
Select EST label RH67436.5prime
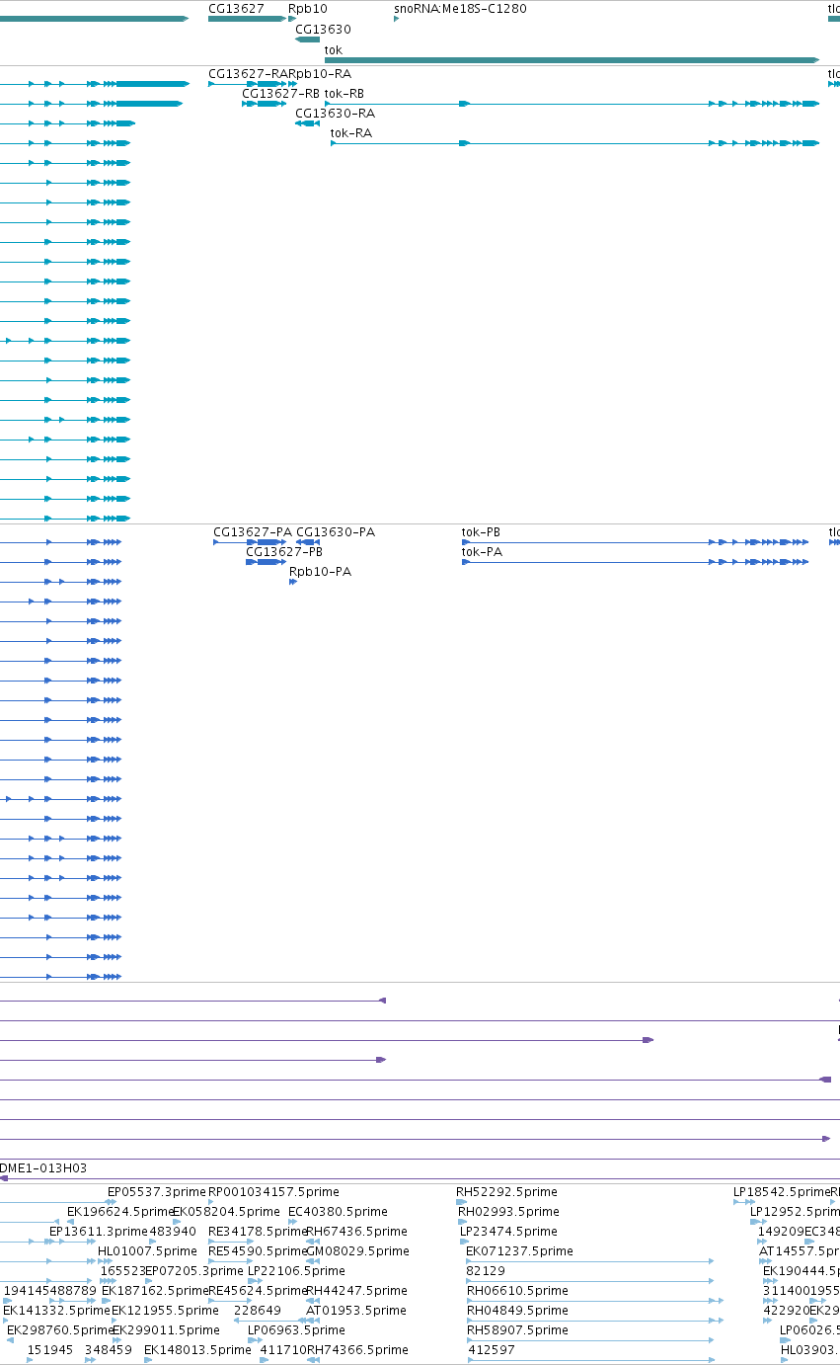coord(356,1231)
